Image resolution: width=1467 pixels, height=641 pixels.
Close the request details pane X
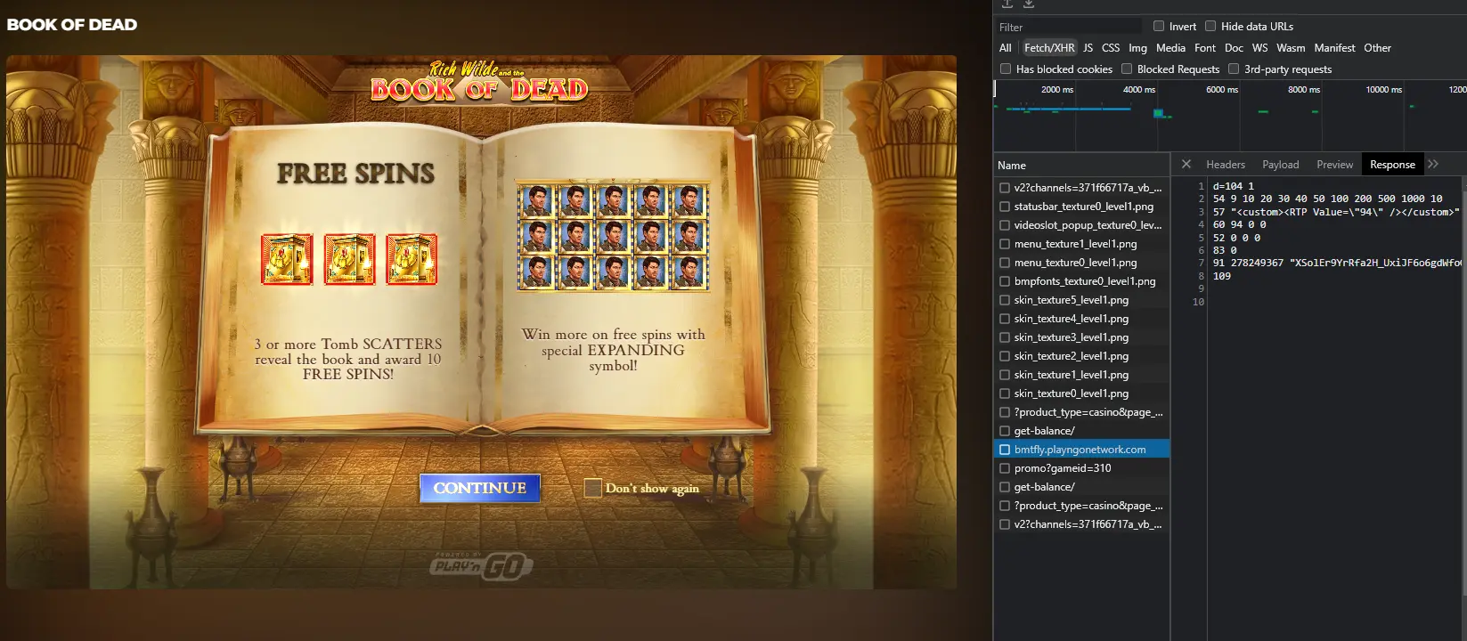click(1186, 164)
